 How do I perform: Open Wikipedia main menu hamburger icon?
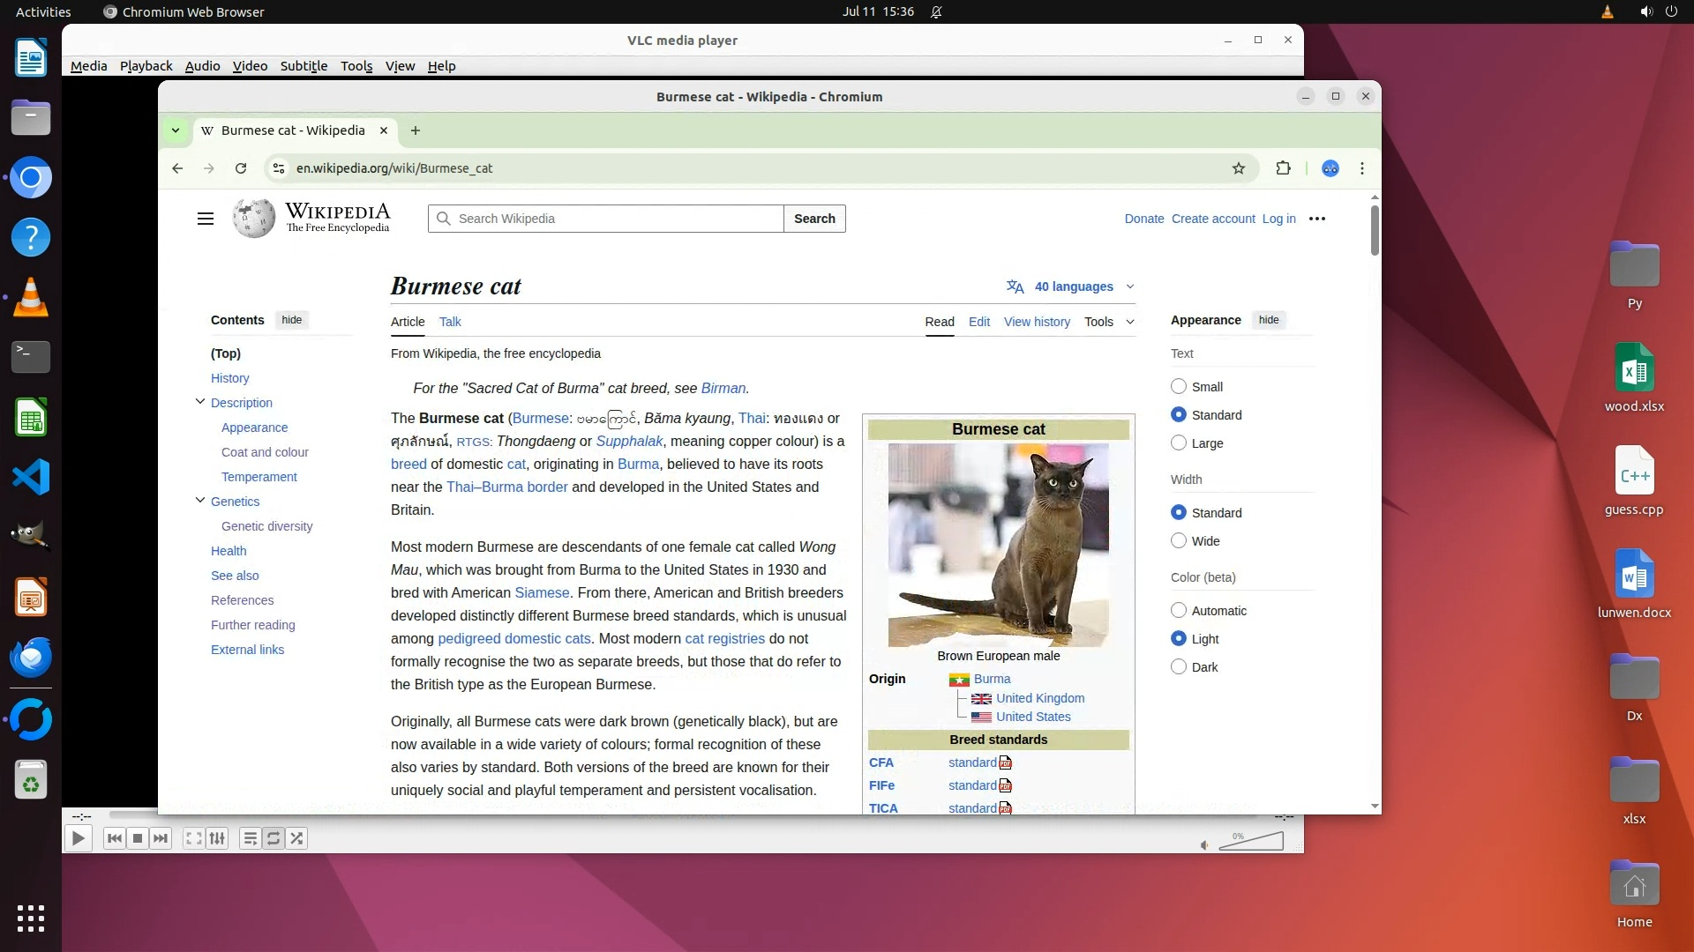coord(206,219)
